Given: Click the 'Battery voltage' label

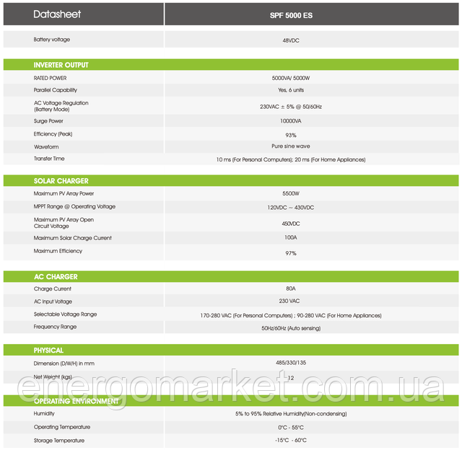Looking at the screenshot, I should pos(52,40).
